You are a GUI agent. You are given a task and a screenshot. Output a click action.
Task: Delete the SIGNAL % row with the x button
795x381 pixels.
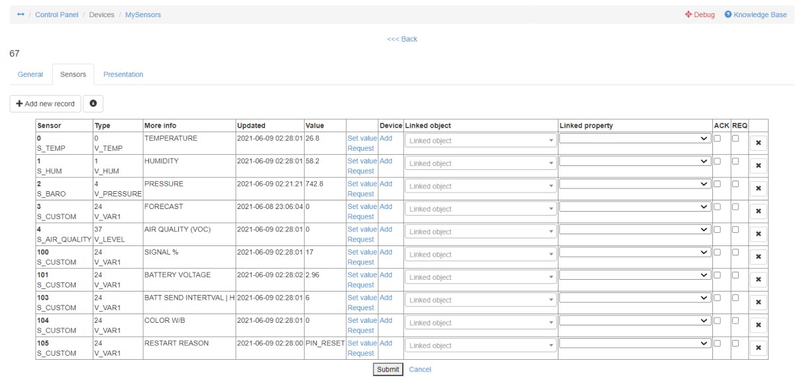point(759,257)
